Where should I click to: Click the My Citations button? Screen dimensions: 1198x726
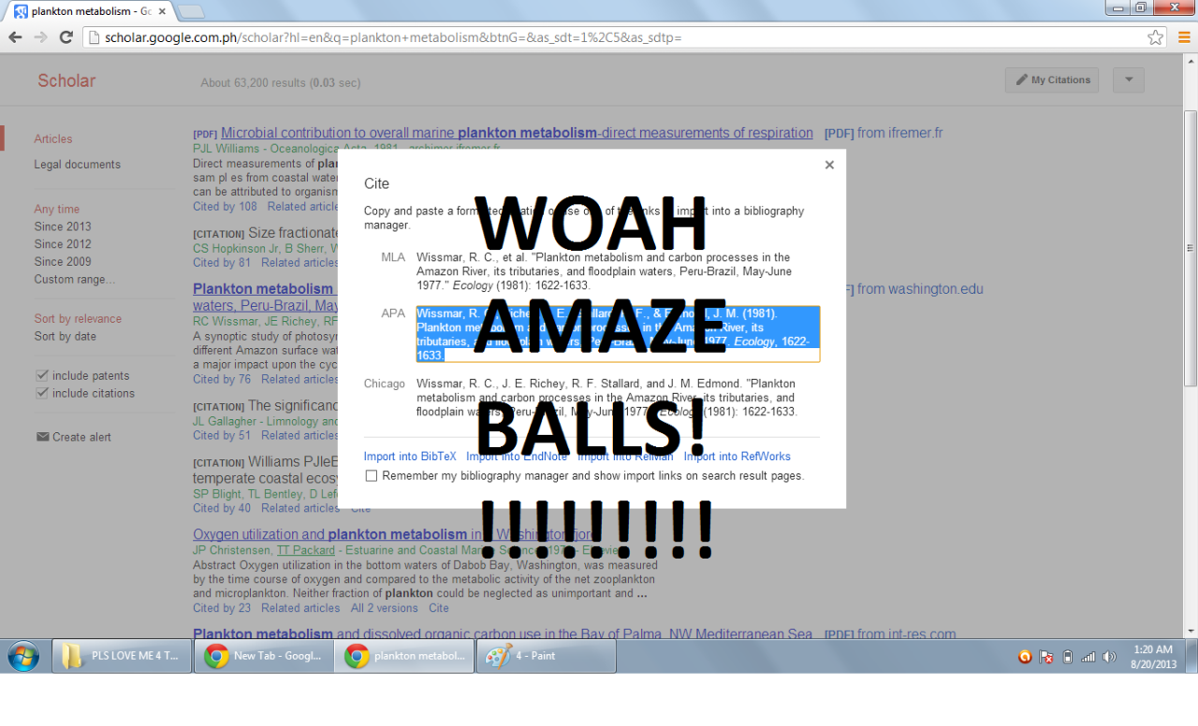(x=1052, y=80)
